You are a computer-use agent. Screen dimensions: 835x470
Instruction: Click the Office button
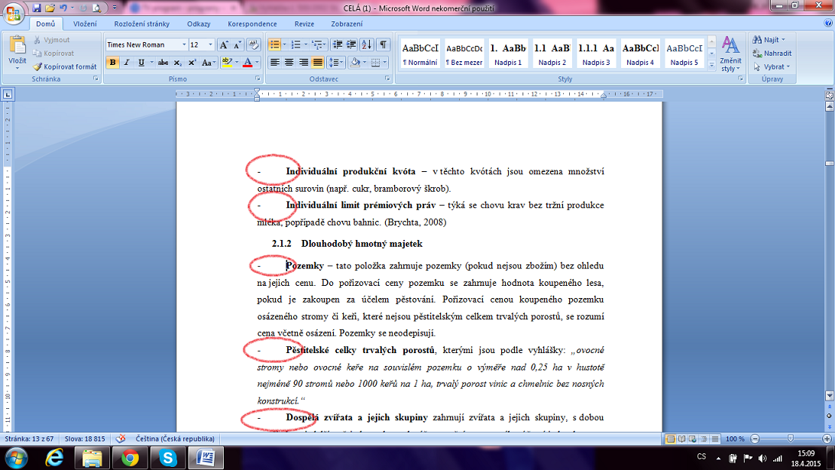pyautogui.click(x=13, y=13)
